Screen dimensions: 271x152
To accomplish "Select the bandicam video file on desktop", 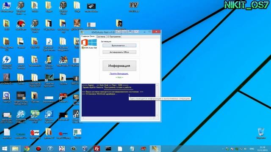I will tap(7, 117).
